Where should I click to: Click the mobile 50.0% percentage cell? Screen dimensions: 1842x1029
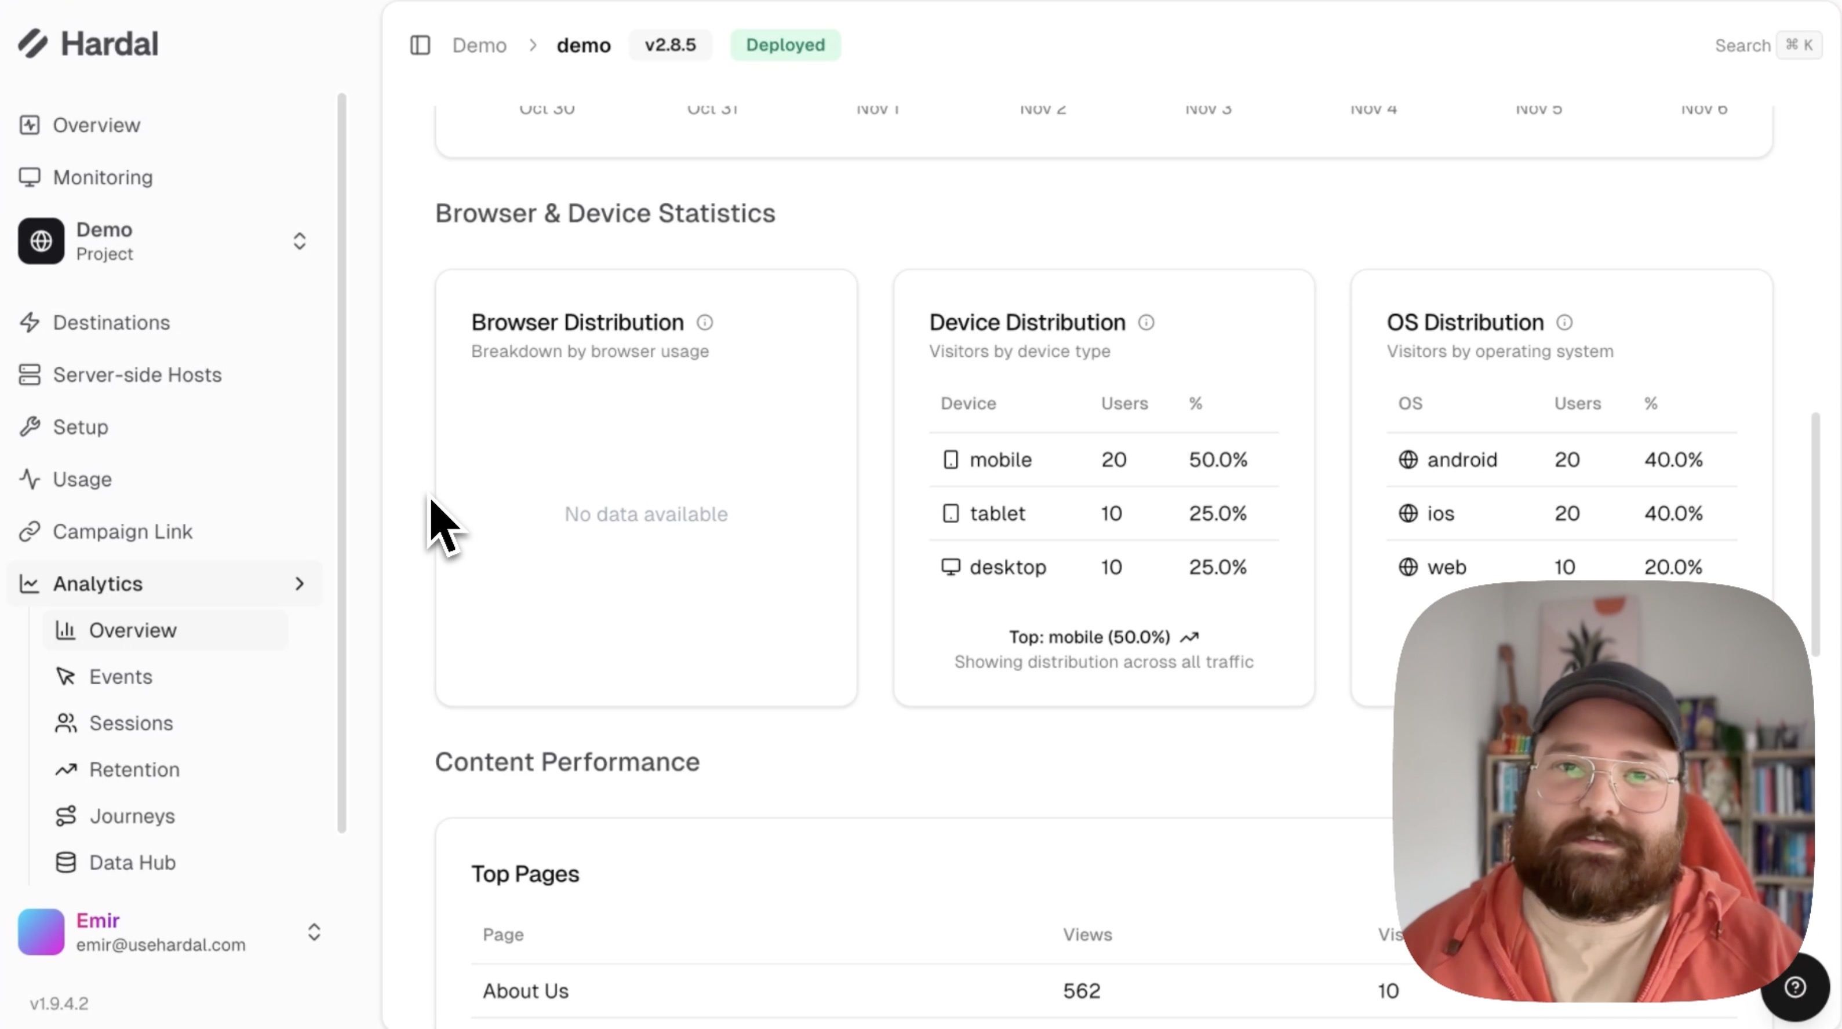[x=1218, y=459]
